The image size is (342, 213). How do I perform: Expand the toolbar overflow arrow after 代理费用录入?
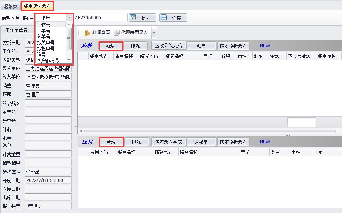[154, 33]
